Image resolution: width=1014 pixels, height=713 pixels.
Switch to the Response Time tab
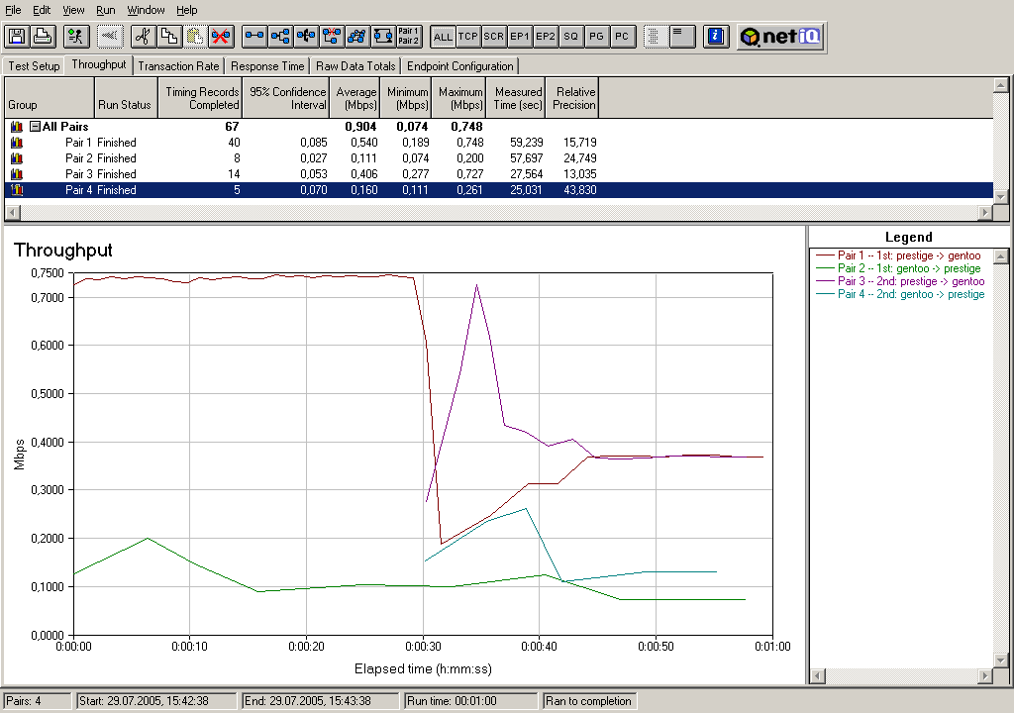[267, 66]
